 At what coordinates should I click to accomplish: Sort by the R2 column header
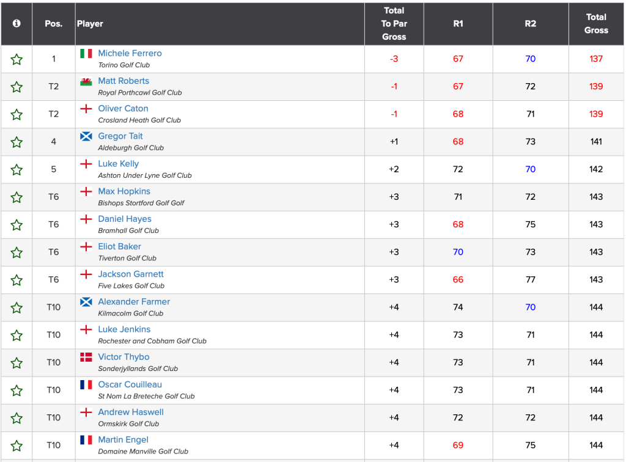pos(530,24)
